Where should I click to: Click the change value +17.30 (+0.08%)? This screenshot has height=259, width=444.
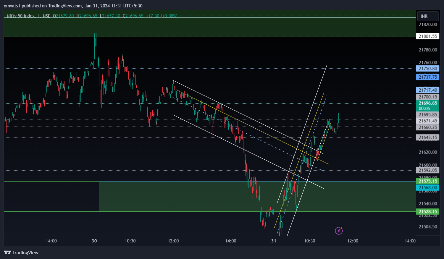point(162,16)
